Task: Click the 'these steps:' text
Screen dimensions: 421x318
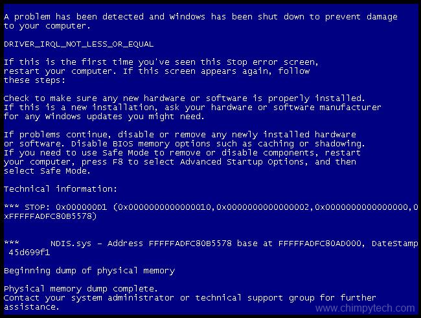Action: coord(34,80)
